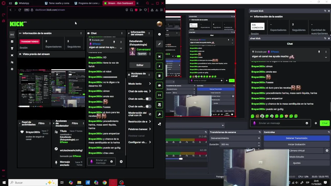Click Iniciar Grabación in OBS controls
Image resolution: width=331 pixels, height=186 pixels.
[297, 144]
